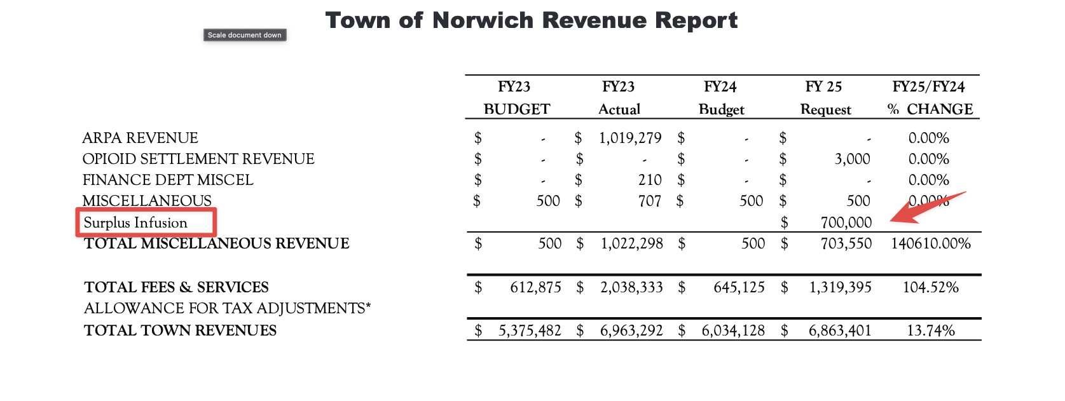
Task: Click total town percent change 13.74%
Action: 931,330
